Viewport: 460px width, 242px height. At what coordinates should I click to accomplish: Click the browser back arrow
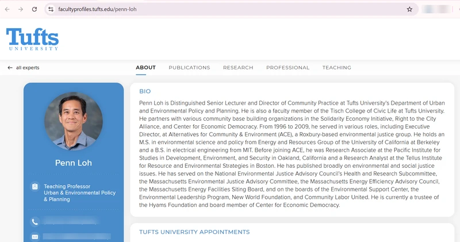point(7,9)
